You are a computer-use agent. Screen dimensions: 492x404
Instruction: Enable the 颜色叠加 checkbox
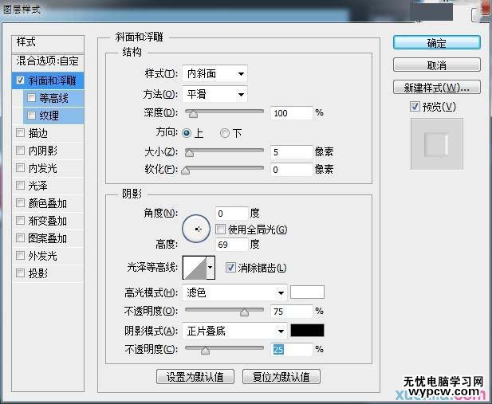pyautogui.click(x=21, y=203)
